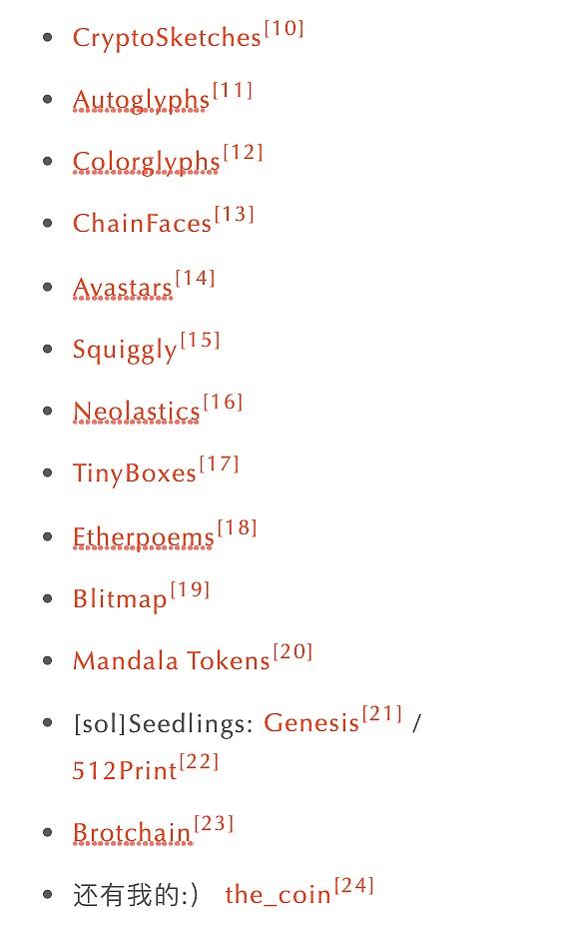The height and width of the screenshot is (931, 585).
Task: Visit the Brotchain link
Action: [x=132, y=832]
